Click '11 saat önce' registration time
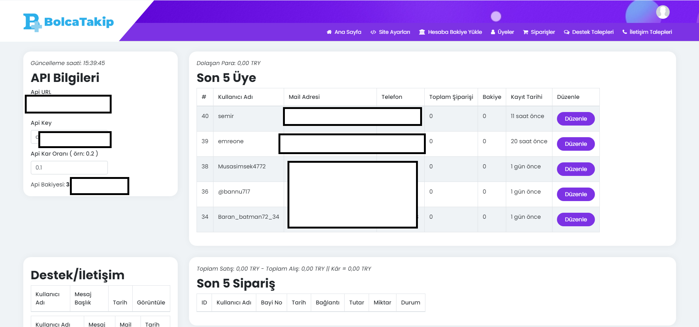 (x=527, y=116)
